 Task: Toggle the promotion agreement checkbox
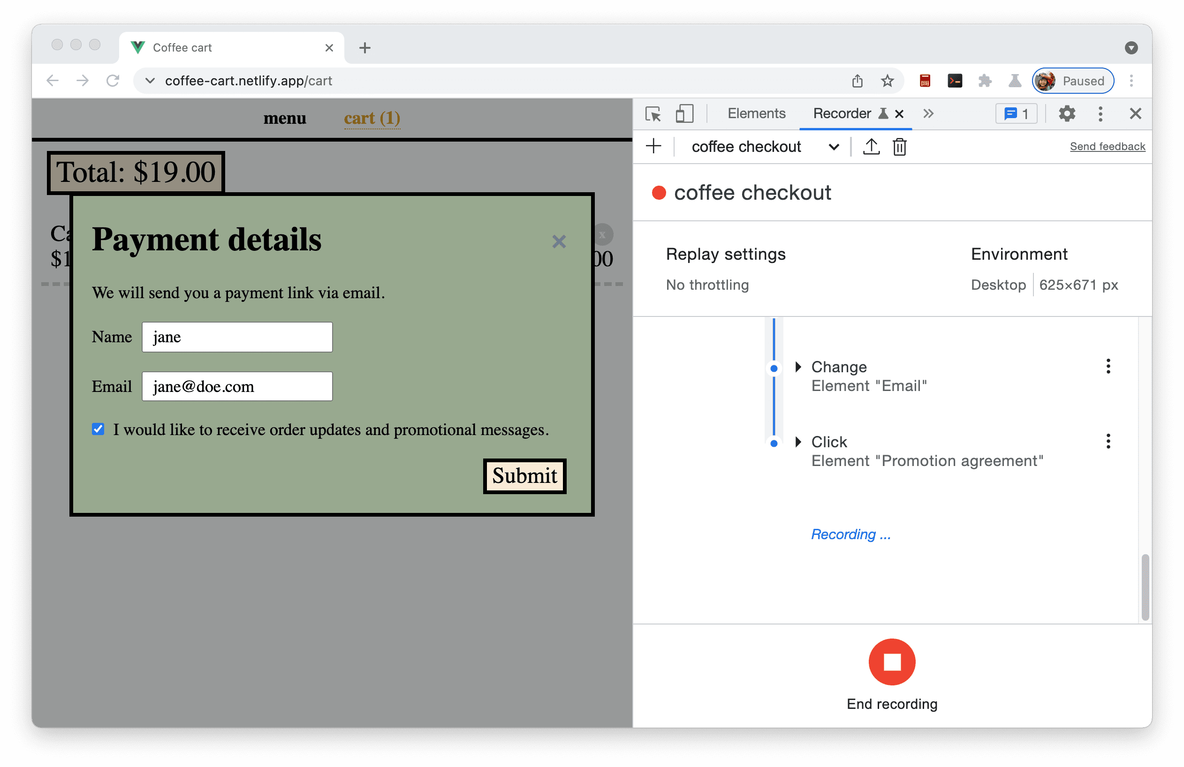(x=99, y=429)
